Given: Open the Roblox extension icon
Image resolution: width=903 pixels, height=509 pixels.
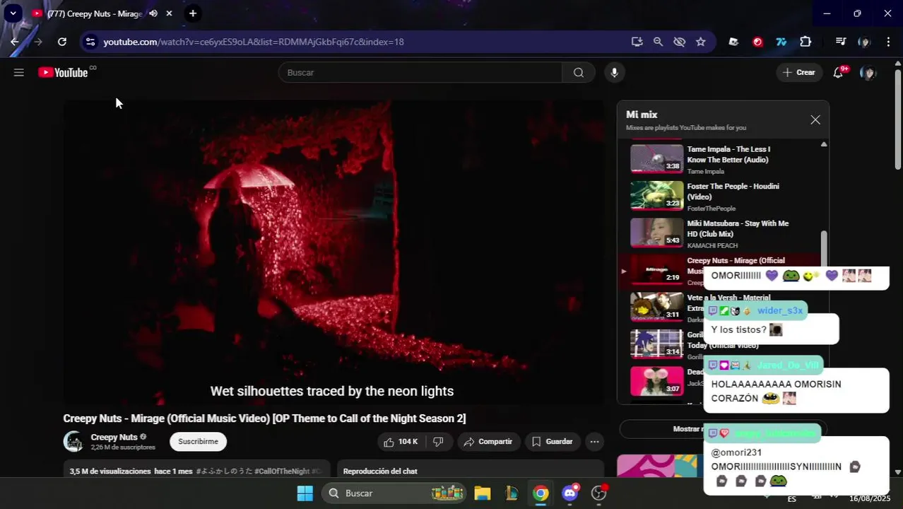Looking at the screenshot, I should point(733,42).
